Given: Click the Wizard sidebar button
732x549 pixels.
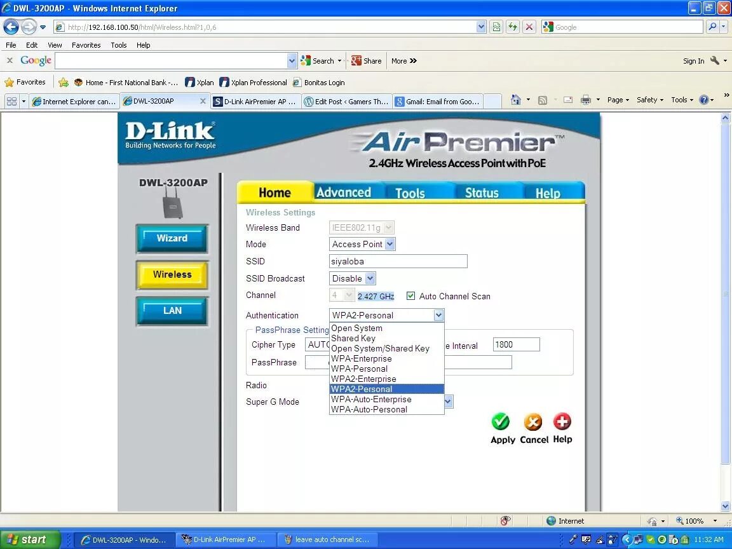Looking at the screenshot, I should pos(172,238).
